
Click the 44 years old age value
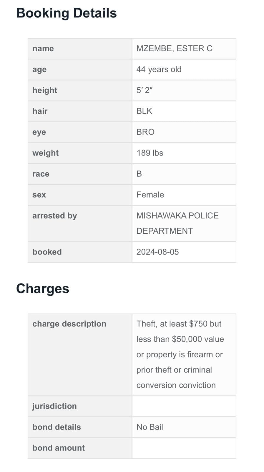159,69
